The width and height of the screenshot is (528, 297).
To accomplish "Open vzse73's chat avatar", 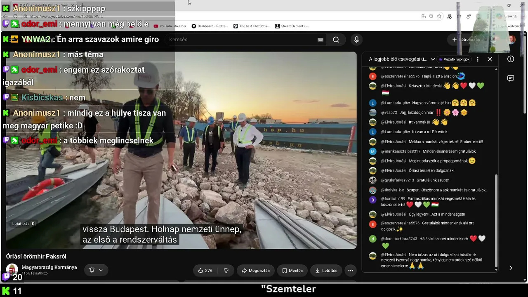I will [372, 113].
